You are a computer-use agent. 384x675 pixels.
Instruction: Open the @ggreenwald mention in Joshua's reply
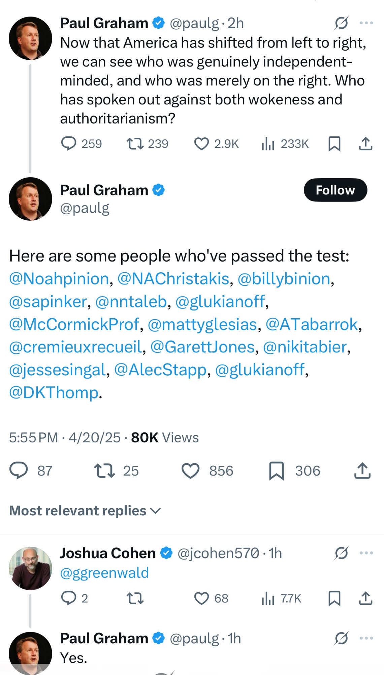tap(104, 573)
